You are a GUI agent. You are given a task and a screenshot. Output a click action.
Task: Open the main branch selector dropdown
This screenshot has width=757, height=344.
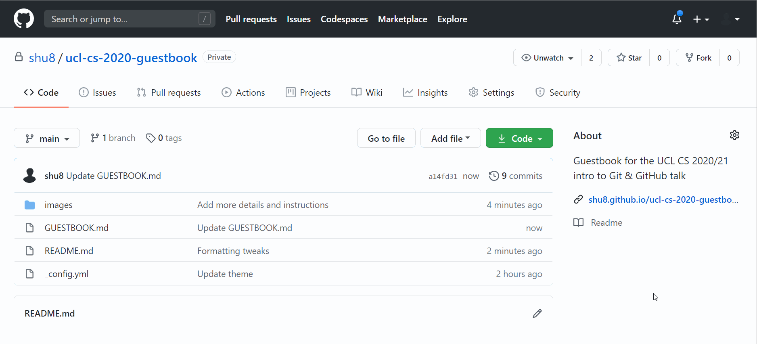[x=47, y=138]
